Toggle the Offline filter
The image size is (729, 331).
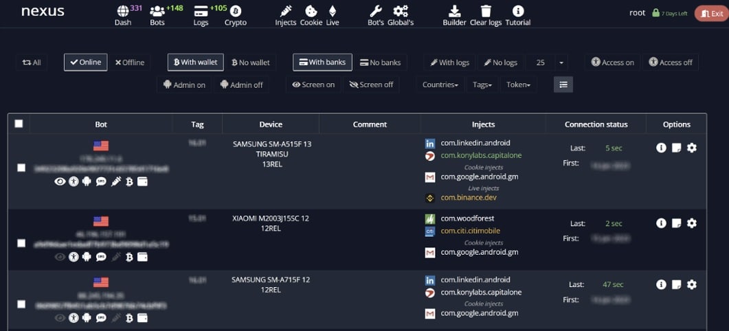pyautogui.click(x=130, y=62)
